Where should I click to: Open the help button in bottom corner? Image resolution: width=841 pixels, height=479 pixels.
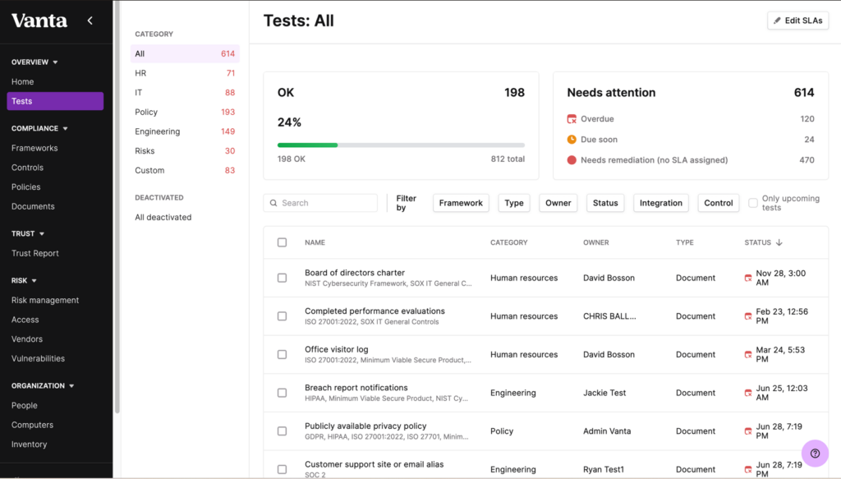pos(815,453)
